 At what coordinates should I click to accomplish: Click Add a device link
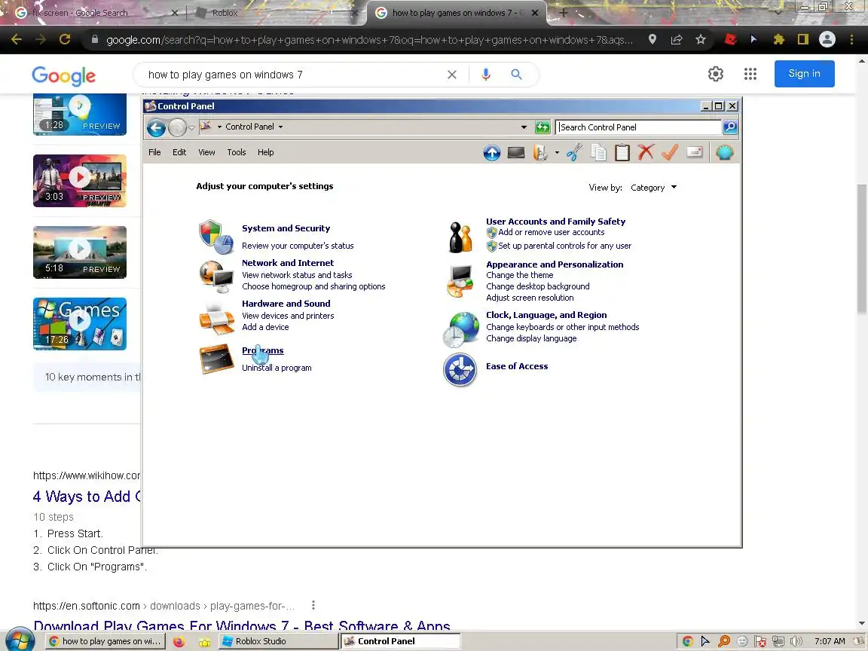click(x=265, y=327)
